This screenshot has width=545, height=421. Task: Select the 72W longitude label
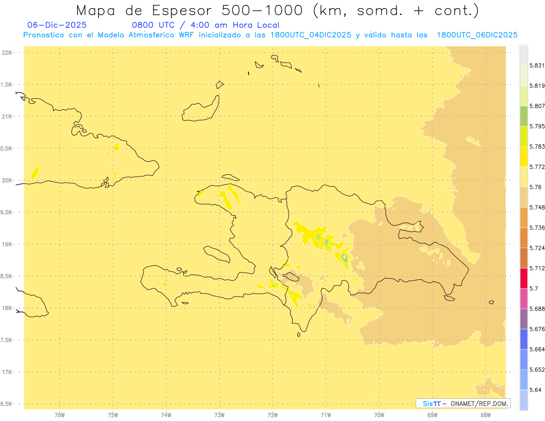tap(272, 415)
